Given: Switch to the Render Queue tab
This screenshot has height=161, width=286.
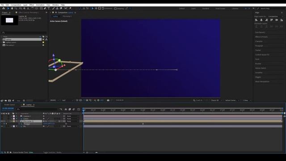Looking at the screenshot, I should [9, 105].
